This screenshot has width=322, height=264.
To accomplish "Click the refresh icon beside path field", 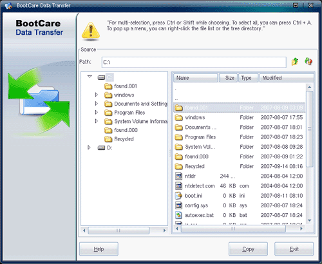I will (308, 61).
